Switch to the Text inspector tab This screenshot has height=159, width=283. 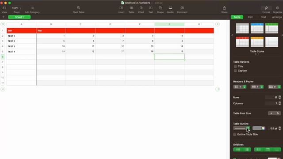click(264, 17)
